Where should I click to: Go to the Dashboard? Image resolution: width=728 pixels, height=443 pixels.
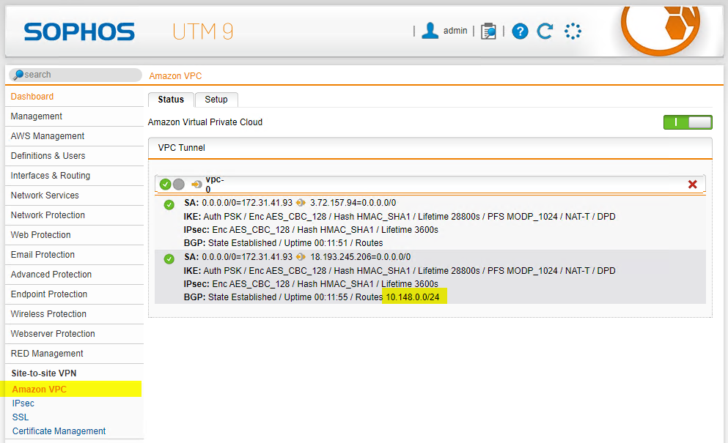click(x=32, y=97)
